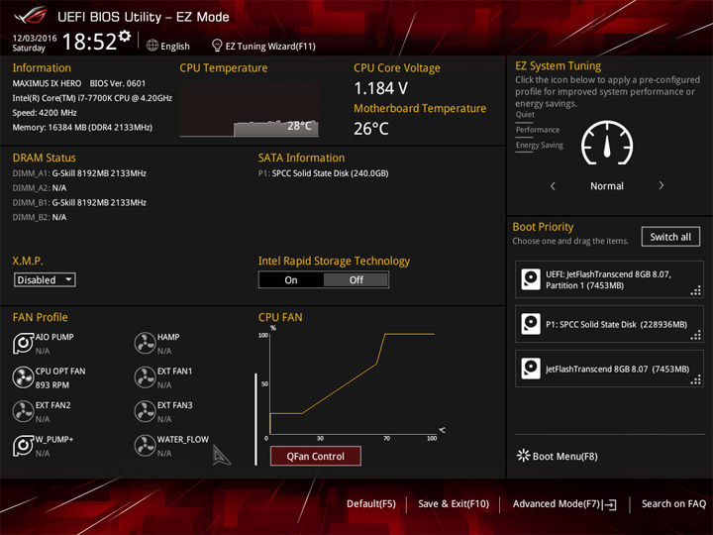Screen dimensions: 713x535
Task: Grab the drag handle on UEFI JetFlash entry
Action: pyautogui.click(x=696, y=290)
